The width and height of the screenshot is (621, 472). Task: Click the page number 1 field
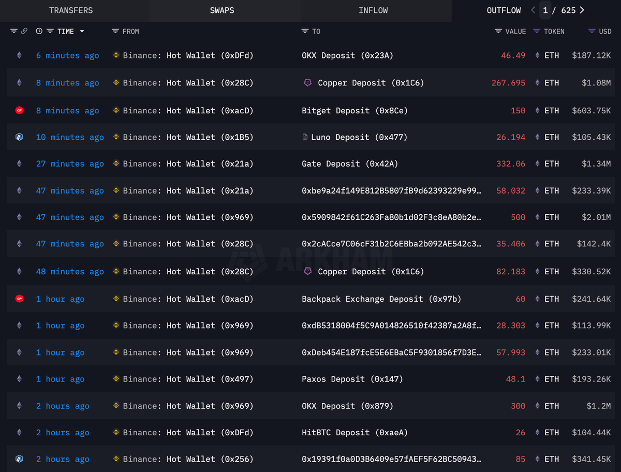tap(545, 10)
